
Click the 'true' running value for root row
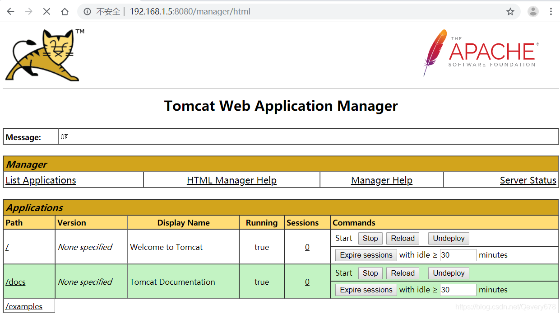click(262, 247)
